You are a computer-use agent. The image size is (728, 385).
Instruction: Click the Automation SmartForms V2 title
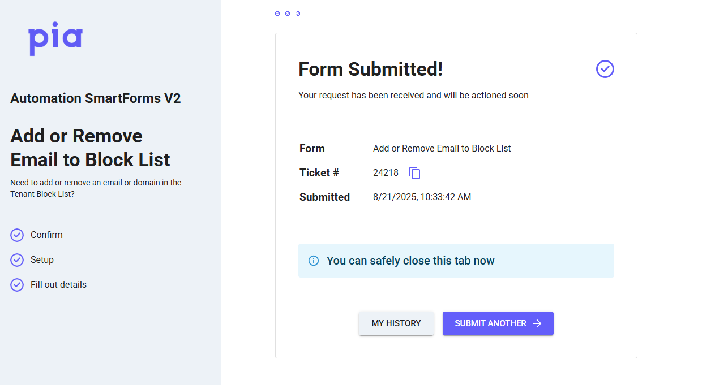point(96,98)
